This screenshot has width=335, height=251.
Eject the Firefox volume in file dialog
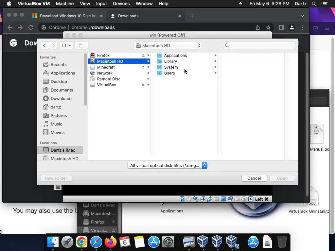click(143, 55)
